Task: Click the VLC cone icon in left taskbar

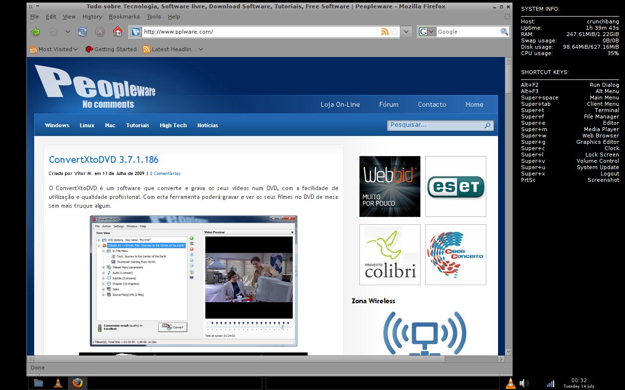Action: [58, 383]
